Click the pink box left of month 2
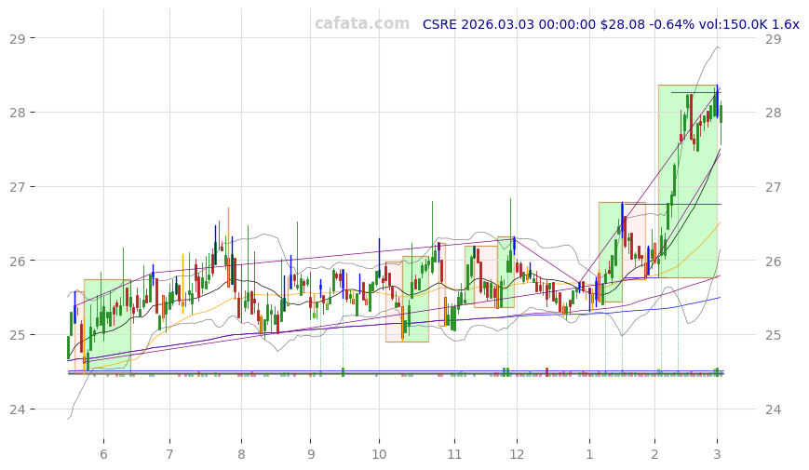The width and height of the screenshot is (809, 470). pyautogui.click(x=634, y=240)
